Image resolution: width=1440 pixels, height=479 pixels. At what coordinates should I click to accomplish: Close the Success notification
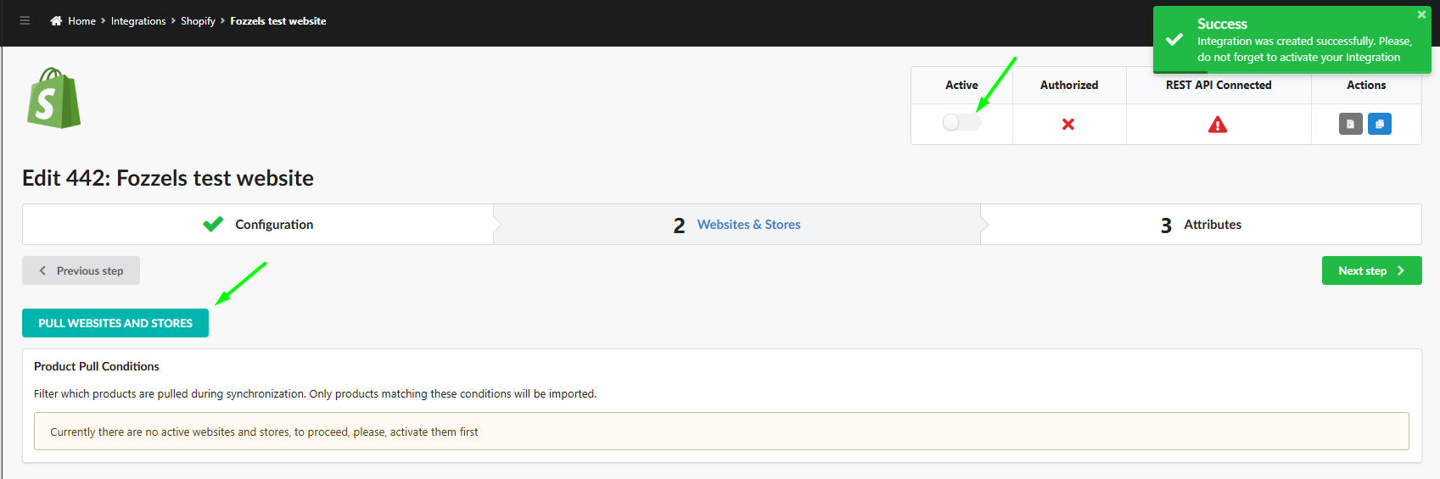coord(1421,14)
